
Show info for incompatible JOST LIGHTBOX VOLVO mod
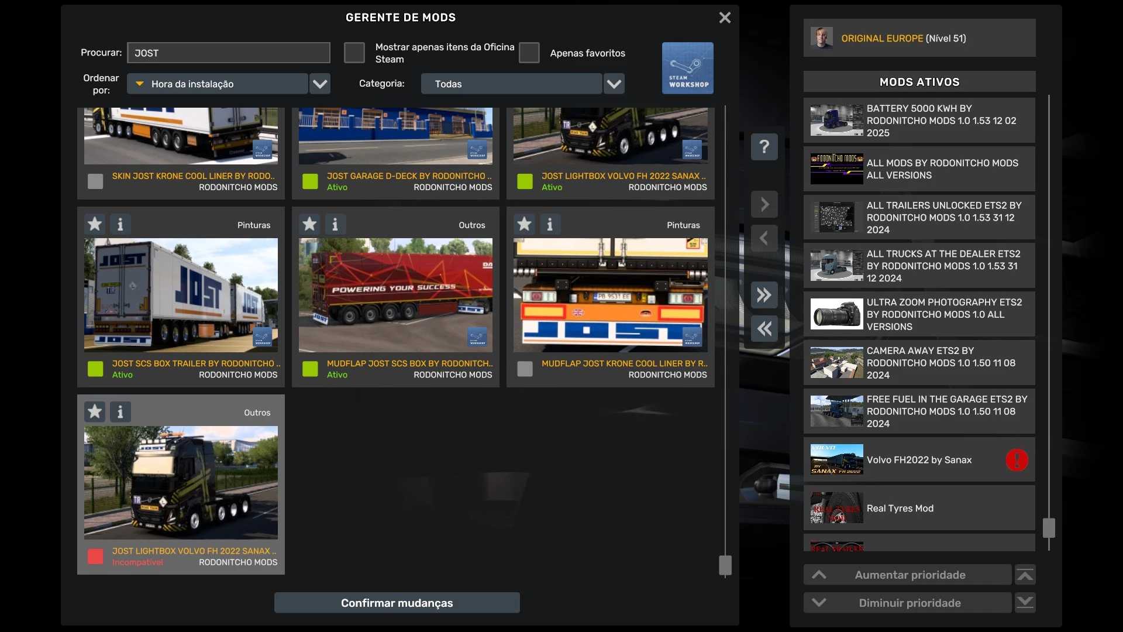coord(120,412)
